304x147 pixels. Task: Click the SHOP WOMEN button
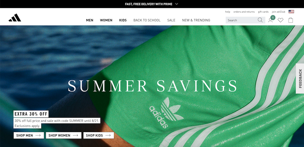[64, 135]
